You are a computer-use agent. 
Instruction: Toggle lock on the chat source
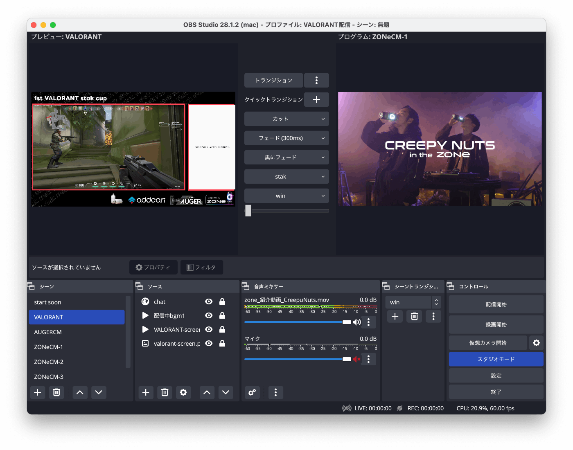222,301
